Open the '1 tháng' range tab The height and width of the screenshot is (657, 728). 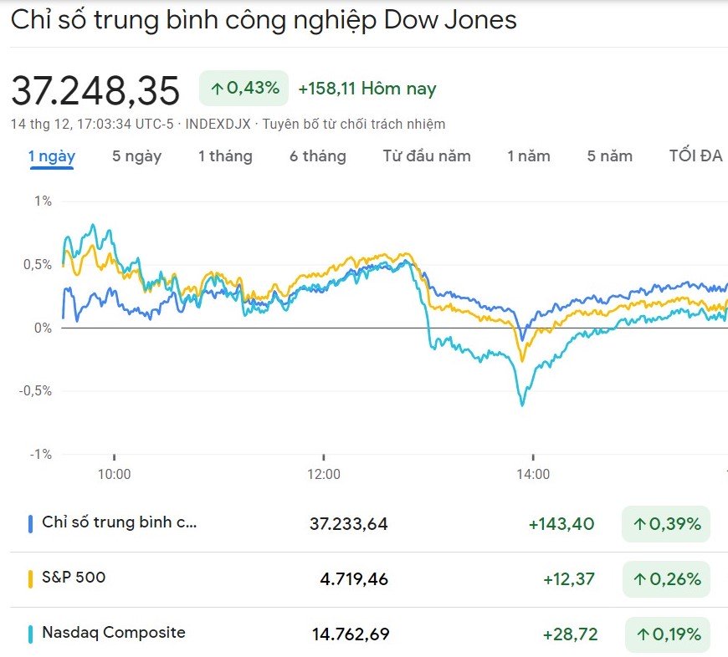click(224, 155)
